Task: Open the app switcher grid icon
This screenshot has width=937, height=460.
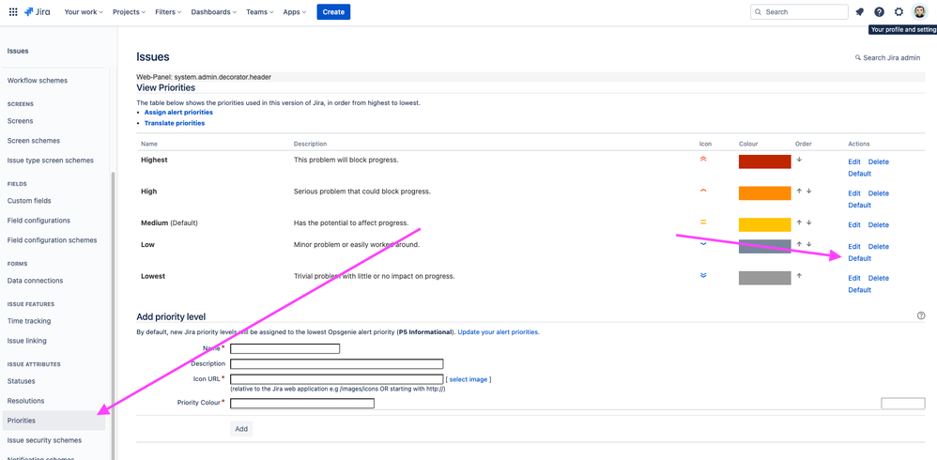Action: click(13, 12)
